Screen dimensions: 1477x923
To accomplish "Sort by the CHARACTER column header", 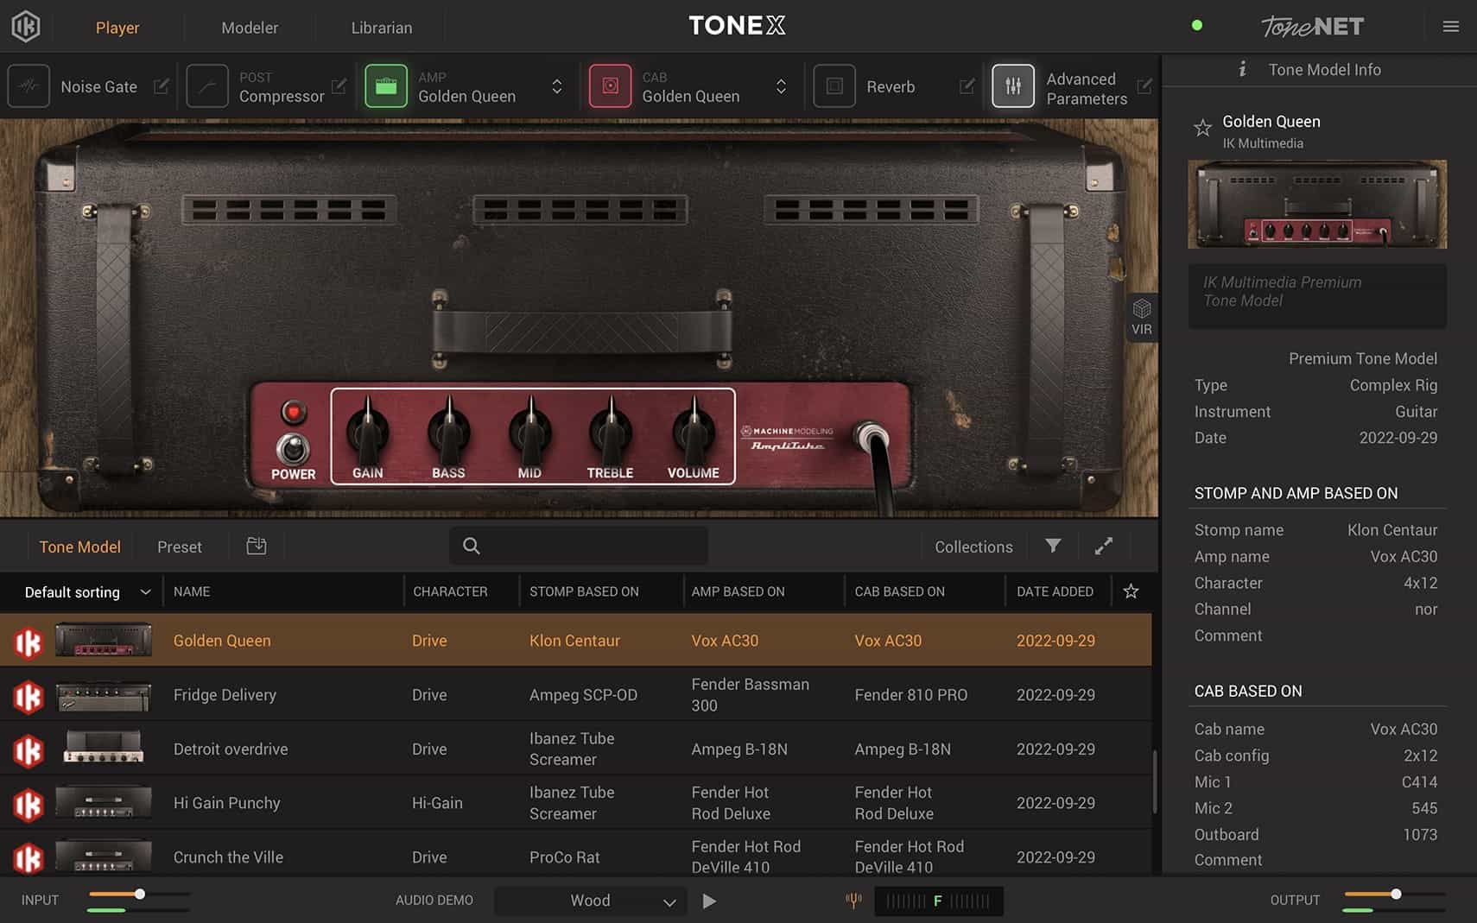I will [450, 591].
